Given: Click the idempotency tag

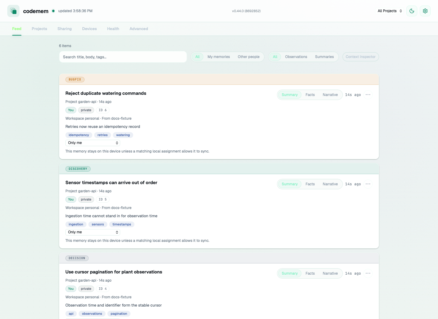Looking at the screenshot, I should tap(79, 135).
